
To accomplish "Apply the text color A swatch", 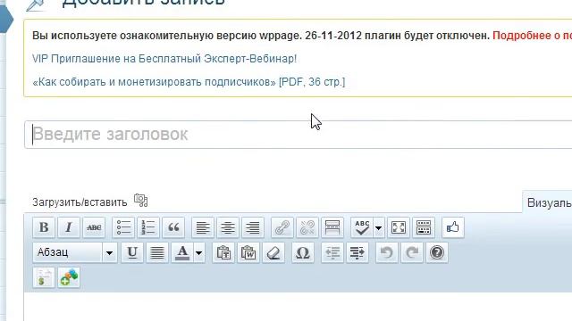I will coord(182,252).
